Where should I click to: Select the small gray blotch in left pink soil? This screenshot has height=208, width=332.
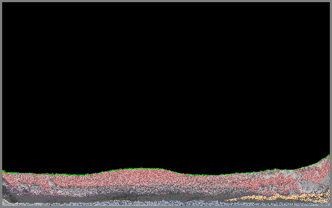pos(51,183)
